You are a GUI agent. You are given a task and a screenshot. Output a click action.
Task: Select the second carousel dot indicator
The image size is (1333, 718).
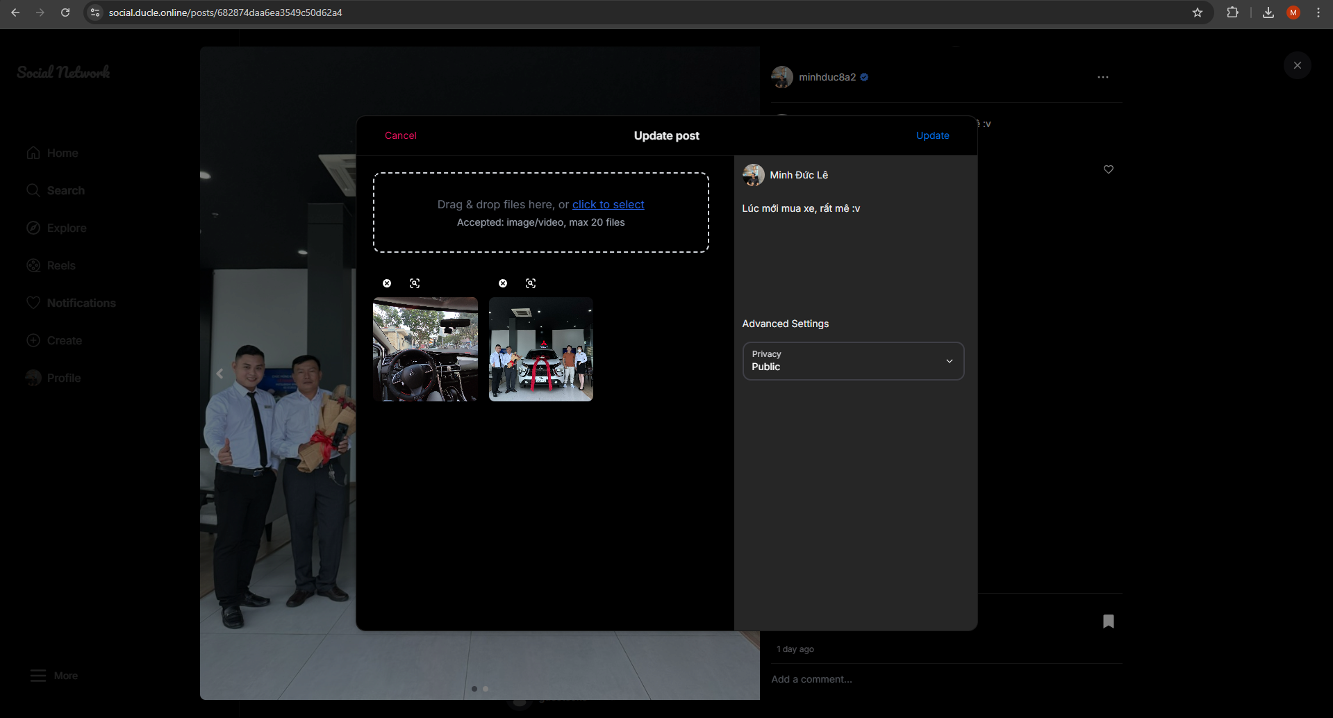(x=486, y=689)
